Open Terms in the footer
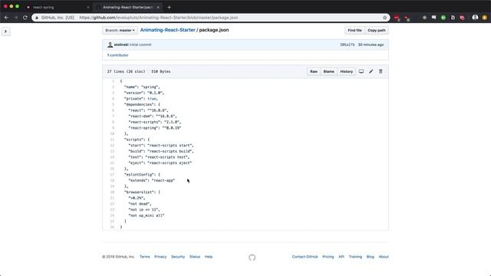The image size is (491, 276). pos(145,257)
